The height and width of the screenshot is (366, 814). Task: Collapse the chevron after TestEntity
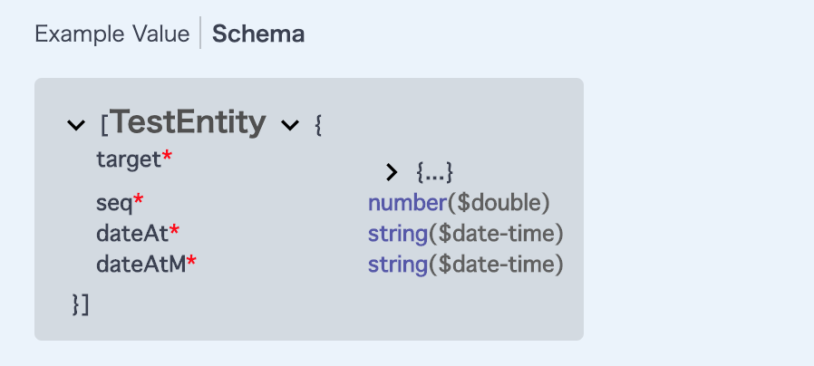(290, 125)
